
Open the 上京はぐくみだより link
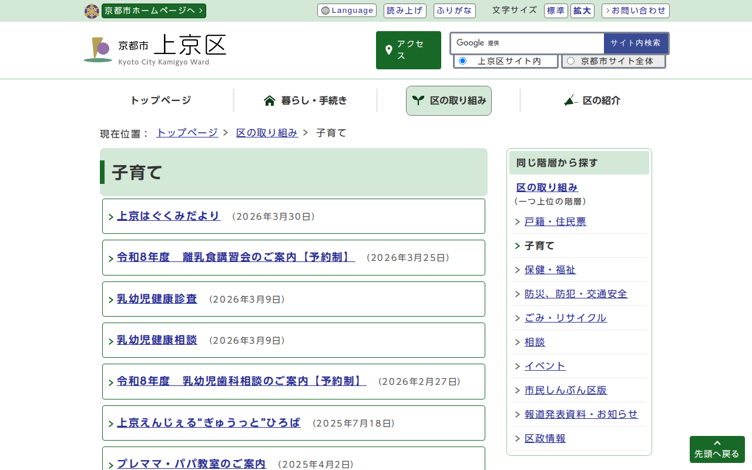169,216
